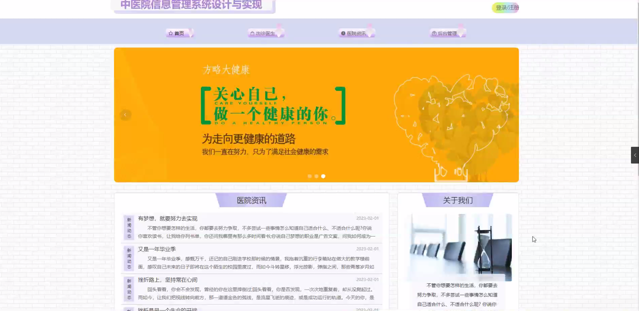The image size is (639, 311).
Task: Click the 关于我们 hourglass office image
Action: coord(458,247)
